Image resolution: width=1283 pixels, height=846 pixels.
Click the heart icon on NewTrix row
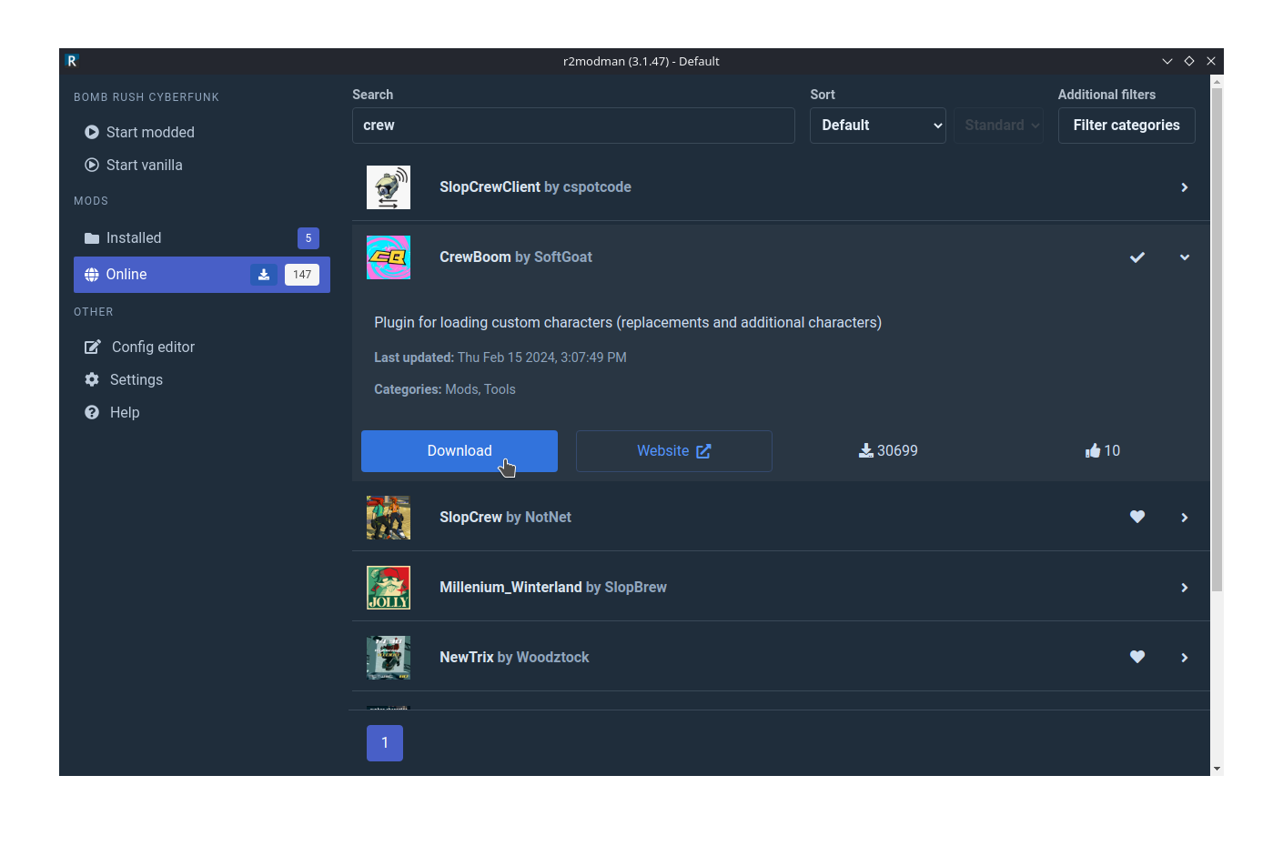1137,657
